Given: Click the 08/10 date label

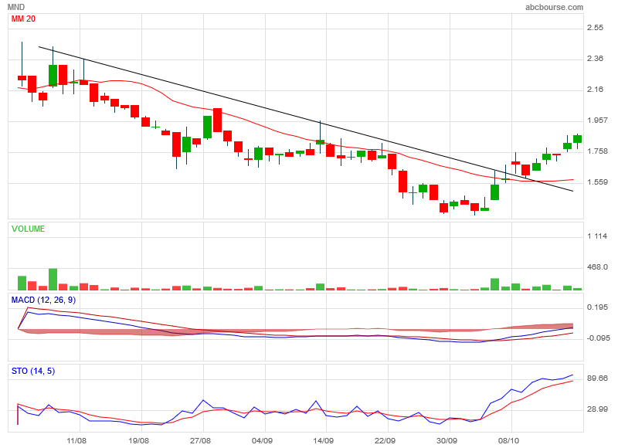Looking at the screenshot, I should tap(508, 440).
